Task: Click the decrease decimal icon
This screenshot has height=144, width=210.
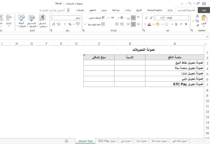Action: pos(54,24)
